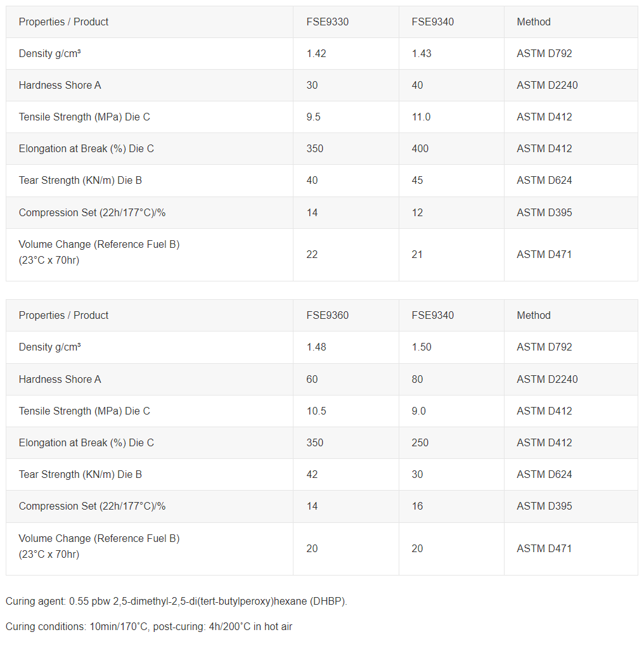Select tear strength value 45
644x670 pixels.
coord(417,181)
